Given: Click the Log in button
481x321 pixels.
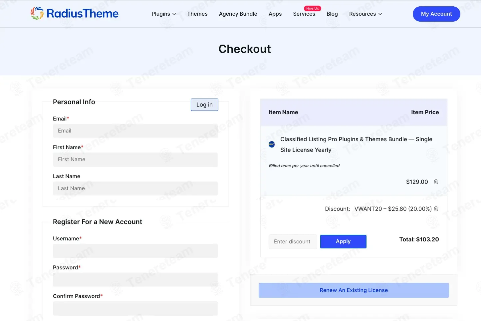Looking at the screenshot, I should 204,105.
